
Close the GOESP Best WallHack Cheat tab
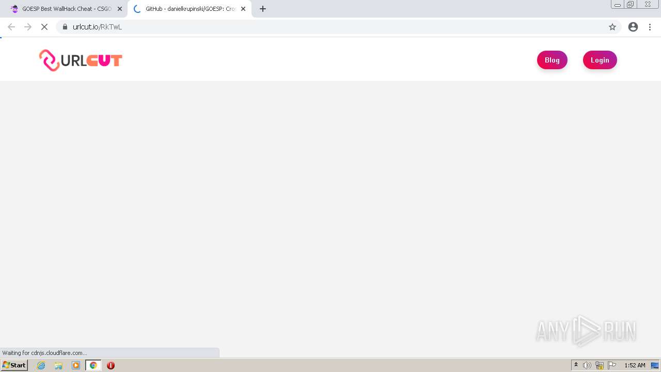click(x=120, y=9)
